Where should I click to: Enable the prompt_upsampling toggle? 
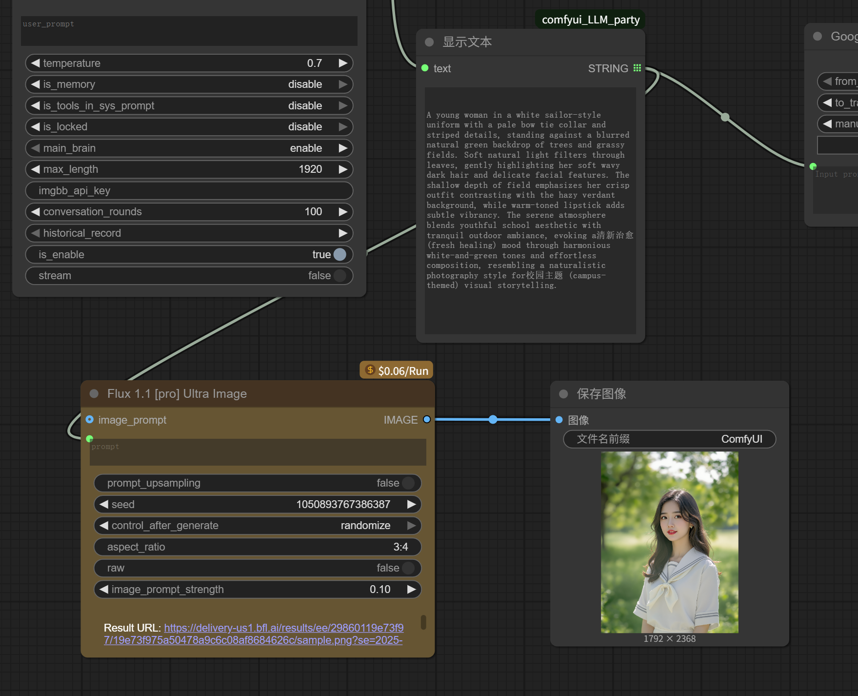(x=408, y=483)
